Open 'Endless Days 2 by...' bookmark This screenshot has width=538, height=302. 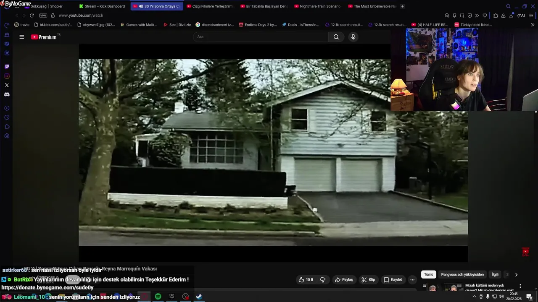point(257,25)
